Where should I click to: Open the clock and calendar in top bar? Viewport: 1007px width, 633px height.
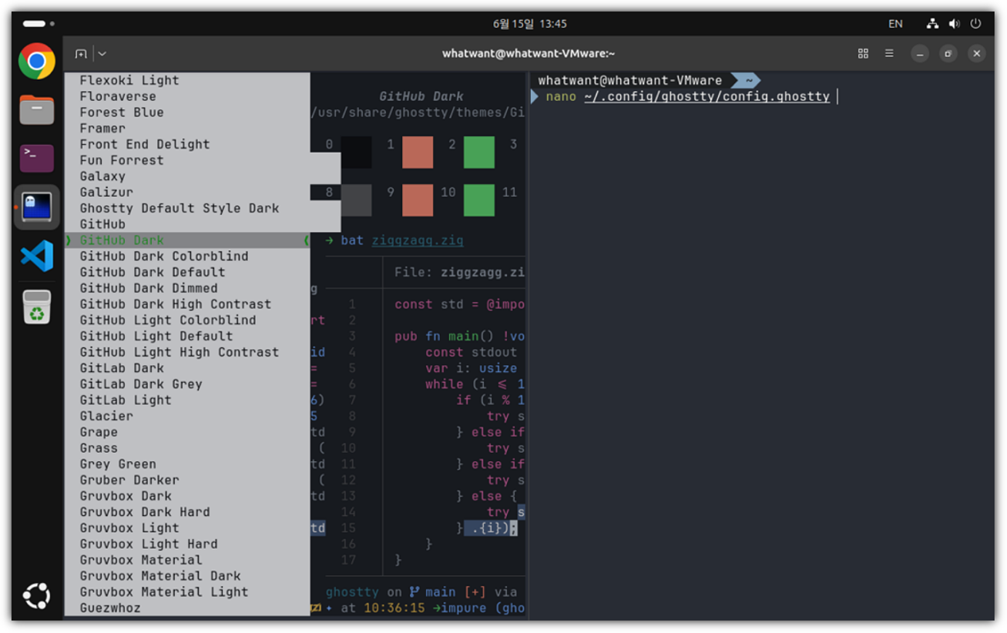click(530, 24)
